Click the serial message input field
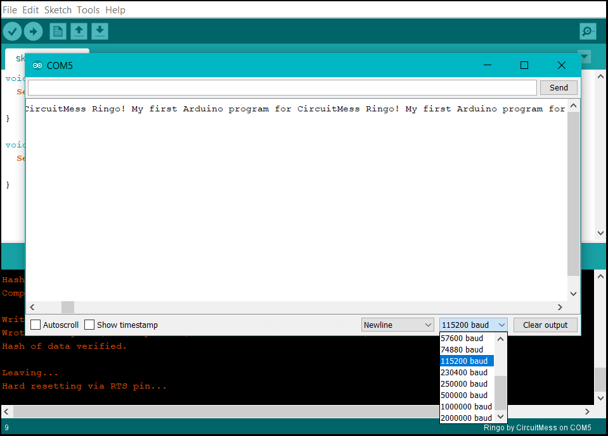The width and height of the screenshot is (608, 436). point(282,87)
